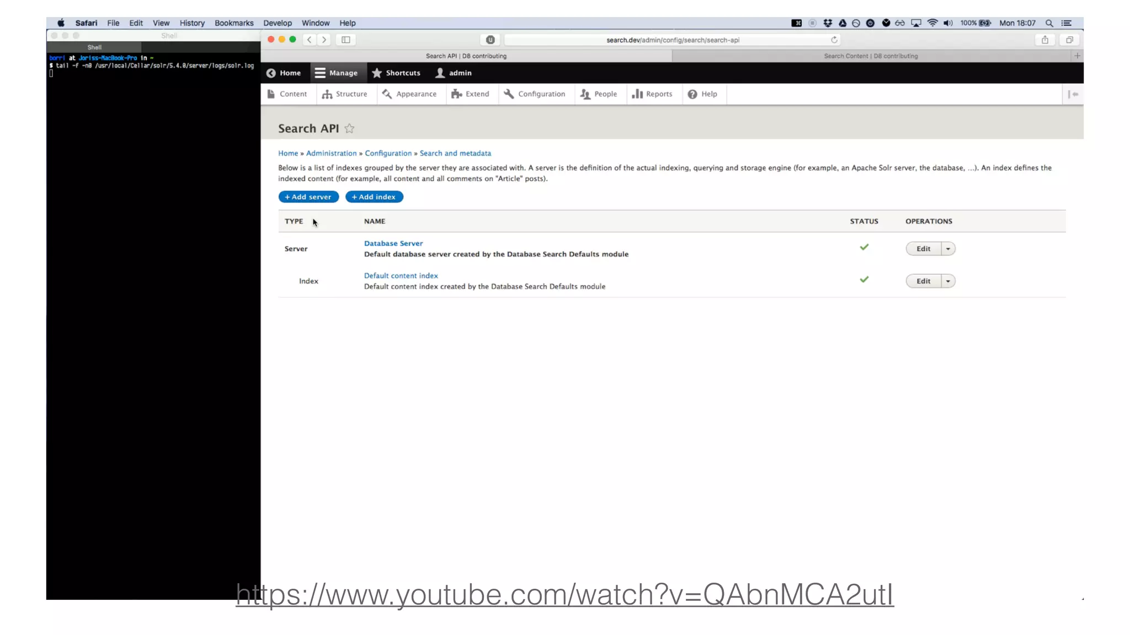Click the Shell tab in Terminal window
Viewport: 1130px width, 635px height.
(x=94, y=47)
